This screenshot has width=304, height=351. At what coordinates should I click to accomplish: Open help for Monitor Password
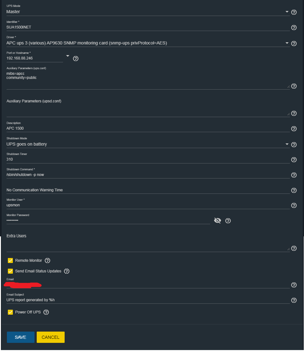pyautogui.click(x=228, y=221)
